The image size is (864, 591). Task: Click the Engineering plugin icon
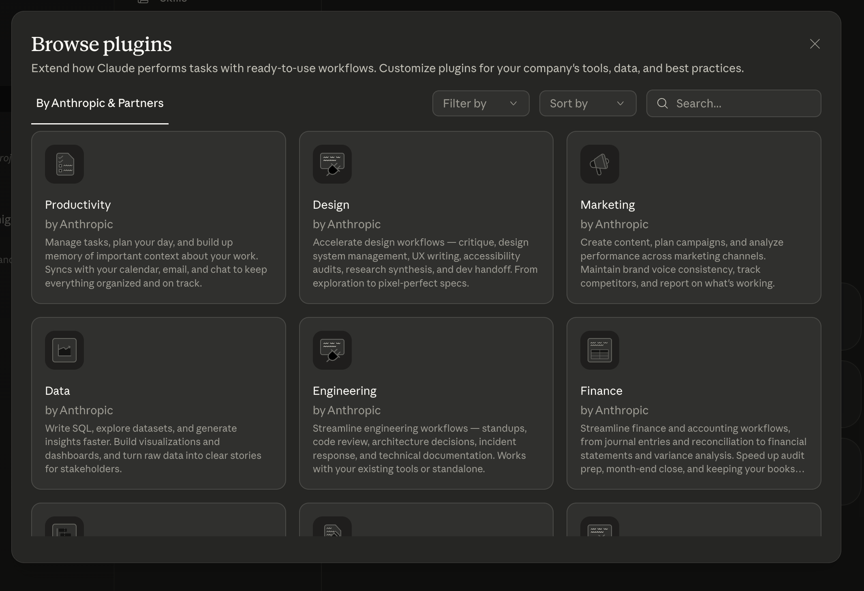pyautogui.click(x=332, y=350)
